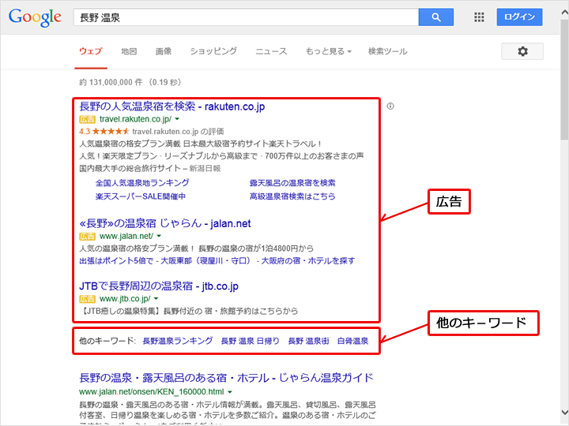Image resolution: width=569 pixels, height=426 pixels.
Task: Click the rating stars of the rakuten ad
Action: (111, 131)
